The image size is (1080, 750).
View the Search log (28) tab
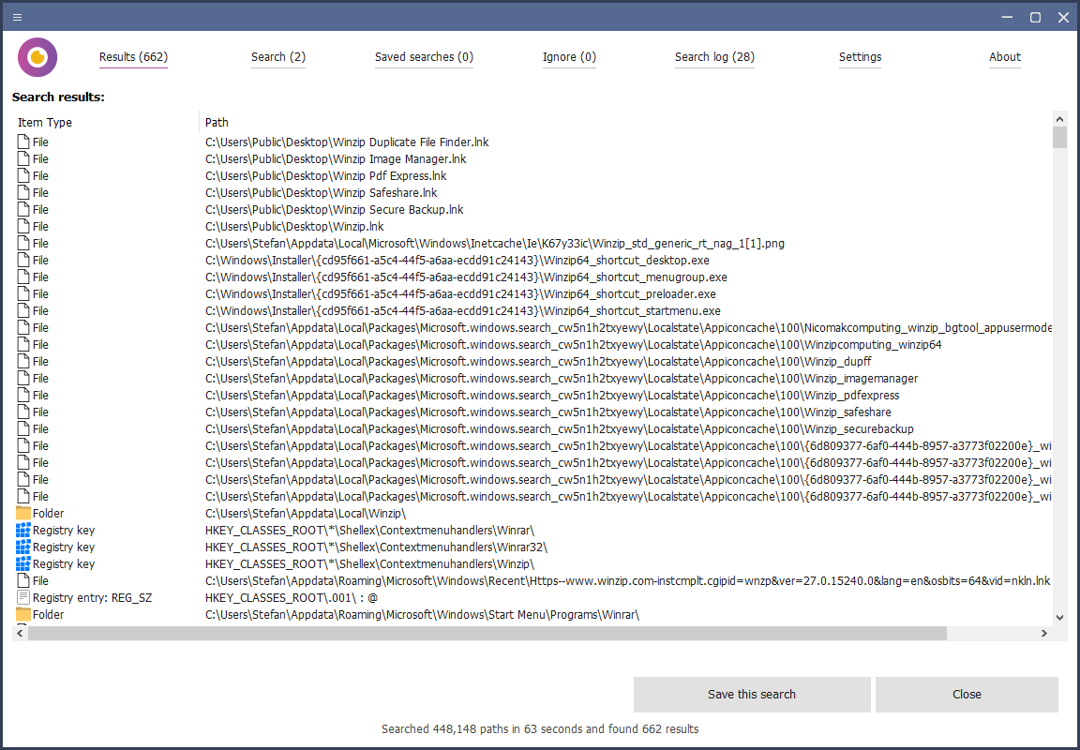tap(714, 57)
